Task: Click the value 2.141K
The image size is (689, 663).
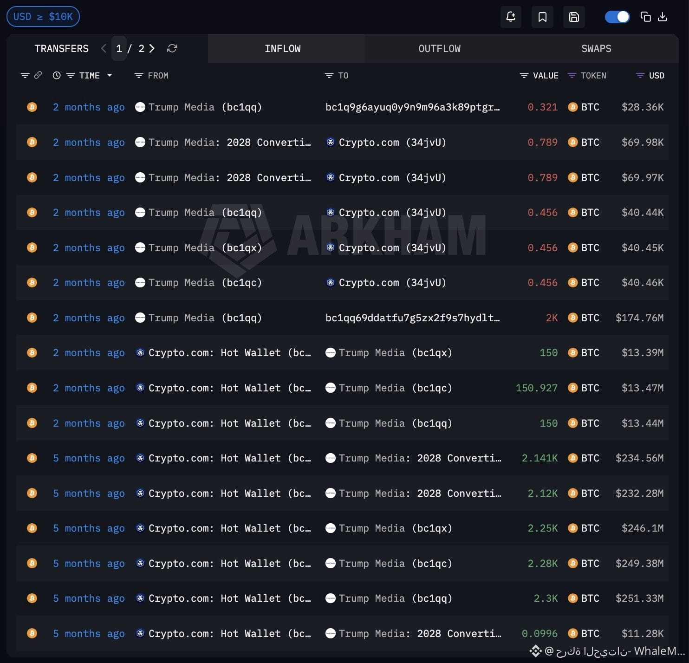Action: tap(539, 458)
